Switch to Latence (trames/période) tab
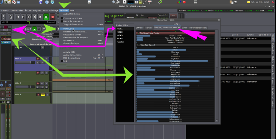 [195, 28]
